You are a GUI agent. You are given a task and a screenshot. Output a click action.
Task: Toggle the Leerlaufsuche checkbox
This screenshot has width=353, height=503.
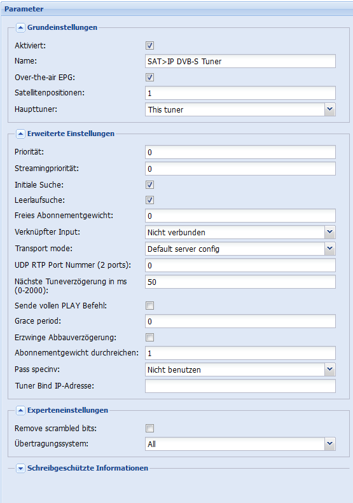(x=149, y=200)
